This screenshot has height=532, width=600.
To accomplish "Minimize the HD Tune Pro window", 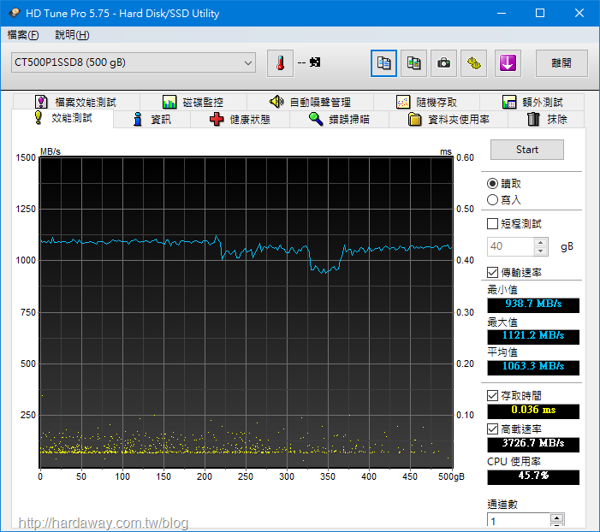I will [502, 13].
